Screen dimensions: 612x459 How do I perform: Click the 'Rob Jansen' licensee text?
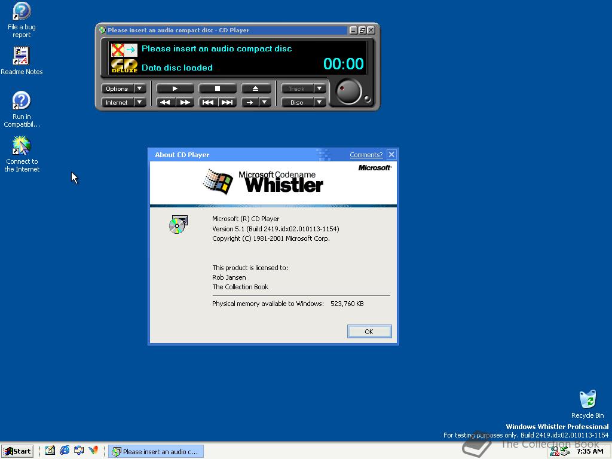229,277
